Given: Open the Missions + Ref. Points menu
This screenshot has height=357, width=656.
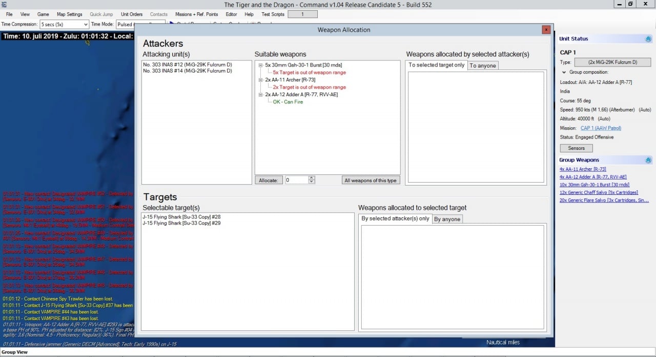Looking at the screenshot, I should click(196, 14).
